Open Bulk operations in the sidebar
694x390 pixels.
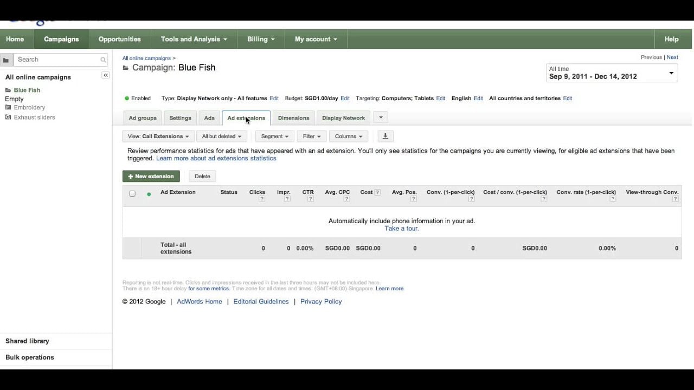[x=30, y=357]
